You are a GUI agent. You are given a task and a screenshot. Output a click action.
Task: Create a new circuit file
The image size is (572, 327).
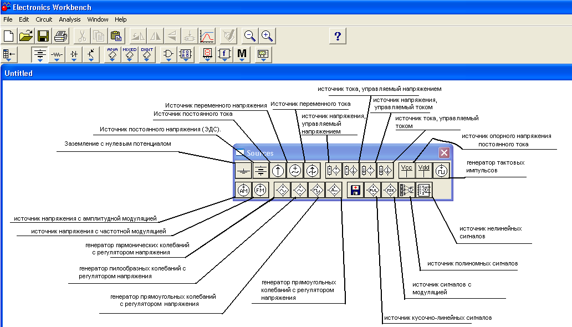tap(9, 36)
